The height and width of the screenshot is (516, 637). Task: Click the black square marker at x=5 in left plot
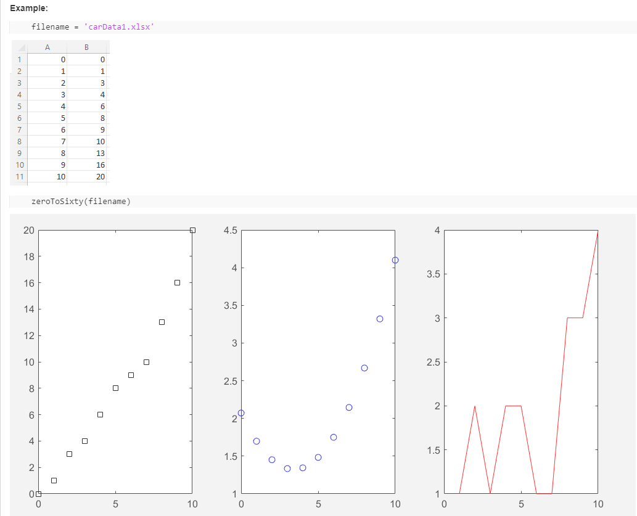(115, 388)
